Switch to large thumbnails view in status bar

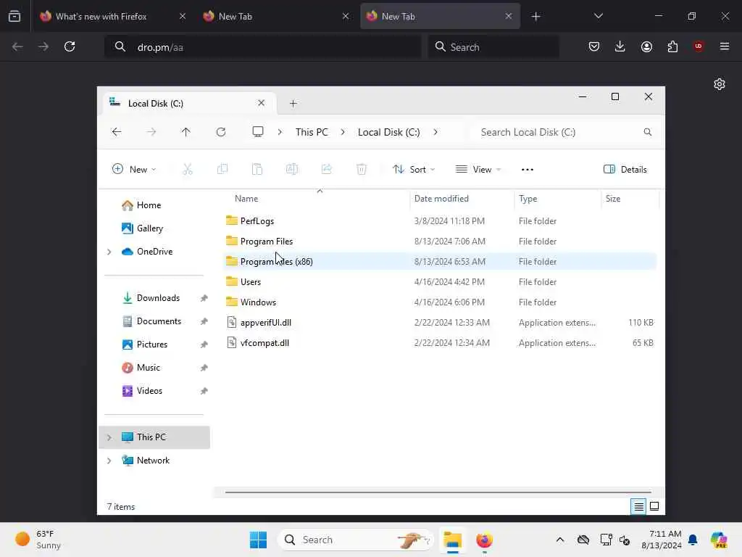click(x=654, y=506)
